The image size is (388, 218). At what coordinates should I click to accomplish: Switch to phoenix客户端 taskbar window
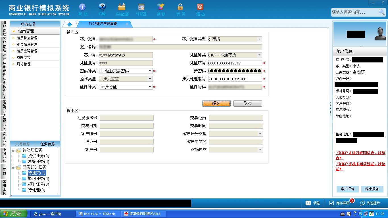point(53,214)
